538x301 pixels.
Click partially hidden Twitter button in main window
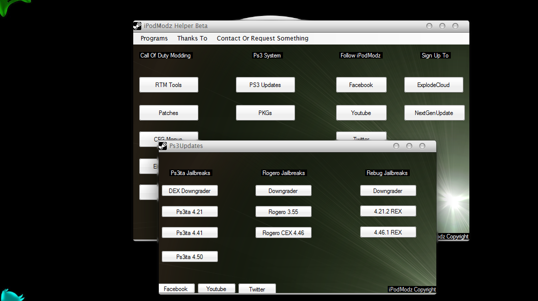[361, 136]
